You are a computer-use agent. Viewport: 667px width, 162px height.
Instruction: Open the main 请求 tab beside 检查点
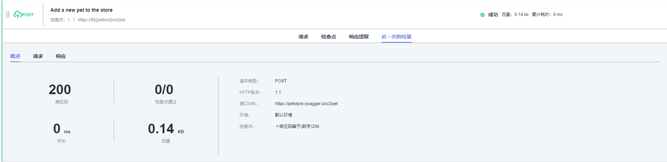[x=303, y=37]
